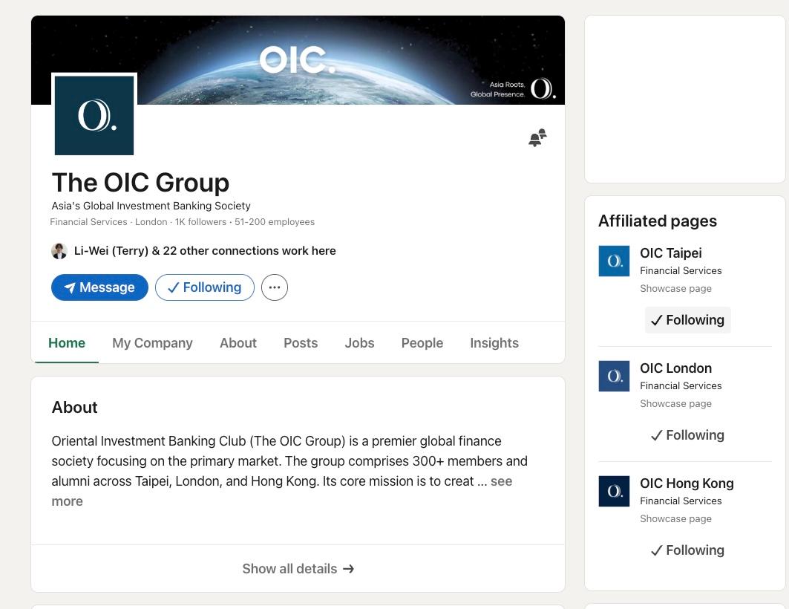
Task: Click Show all details link
Action: click(298, 569)
